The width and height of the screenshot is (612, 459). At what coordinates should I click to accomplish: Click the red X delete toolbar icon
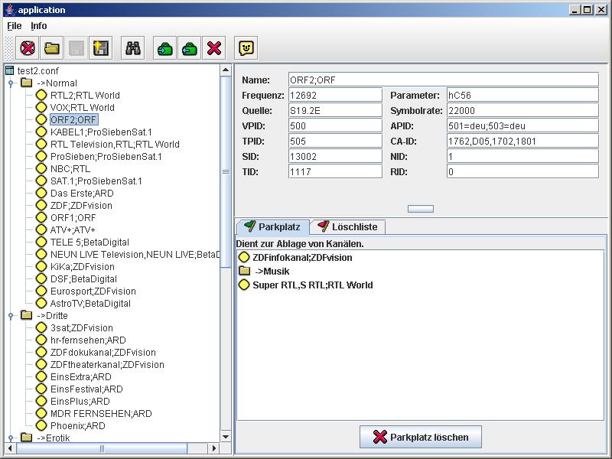pyautogui.click(x=214, y=48)
